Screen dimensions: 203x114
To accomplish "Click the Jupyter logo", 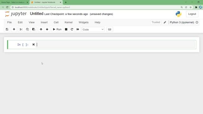I will tap(16, 14).
